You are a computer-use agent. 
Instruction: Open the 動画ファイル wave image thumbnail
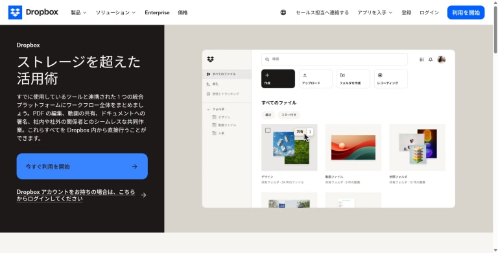coord(353,147)
